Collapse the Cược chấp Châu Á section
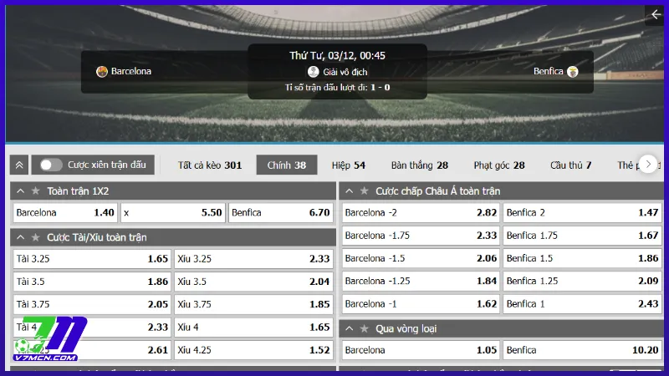This screenshot has width=669, height=376. pos(350,191)
